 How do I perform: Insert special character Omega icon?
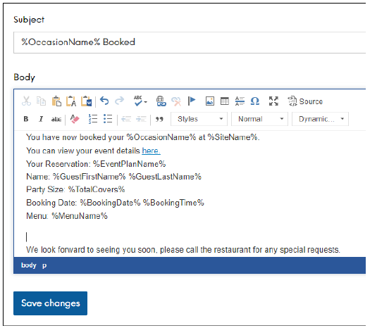255,101
